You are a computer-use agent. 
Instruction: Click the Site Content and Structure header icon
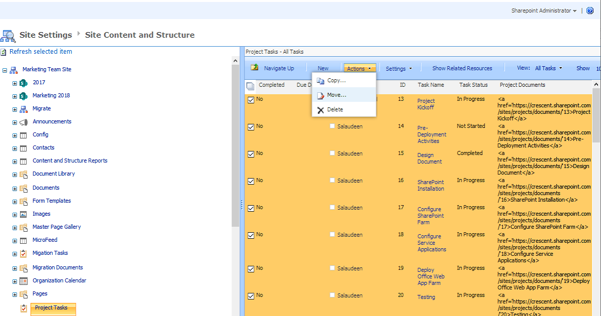coord(8,35)
